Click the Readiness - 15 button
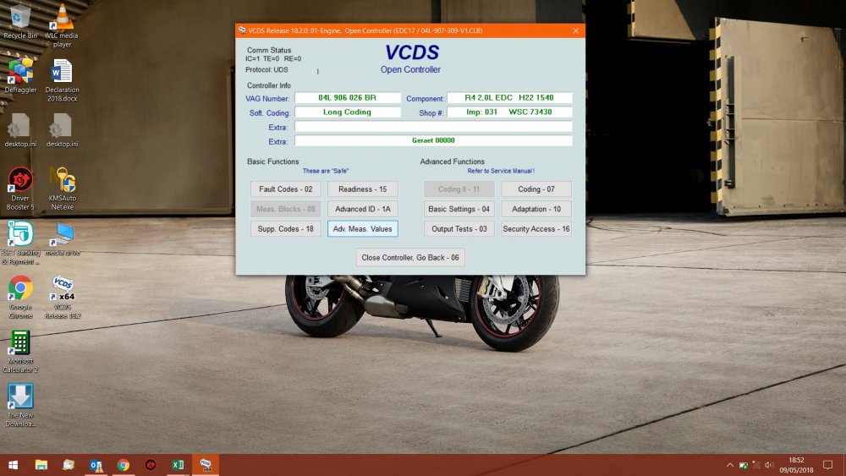Image resolution: width=846 pixels, height=476 pixels. [363, 189]
